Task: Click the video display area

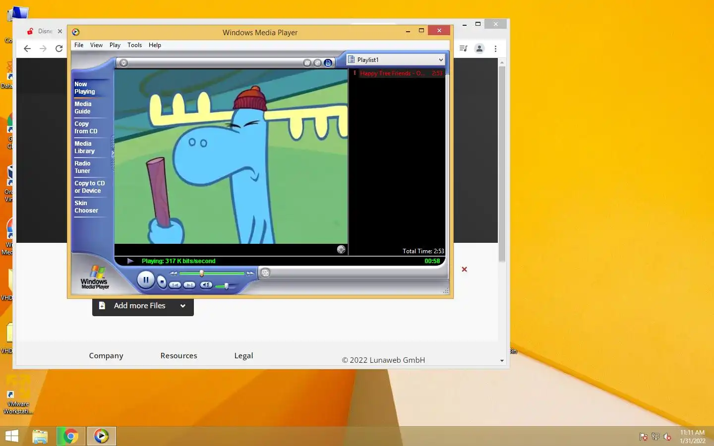Action: pyautogui.click(x=231, y=157)
